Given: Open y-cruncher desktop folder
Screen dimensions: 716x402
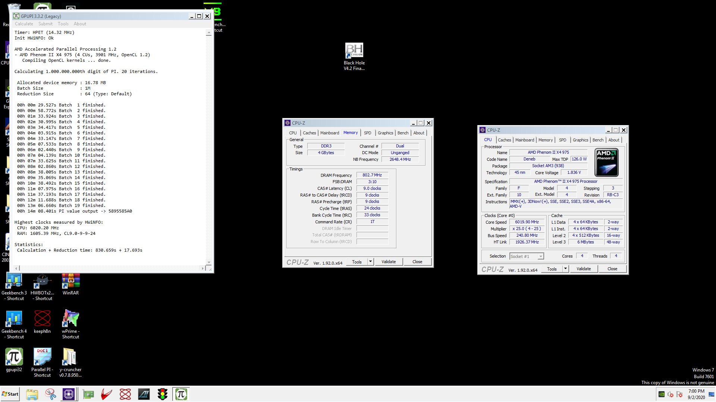Looking at the screenshot, I should coord(70,363).
